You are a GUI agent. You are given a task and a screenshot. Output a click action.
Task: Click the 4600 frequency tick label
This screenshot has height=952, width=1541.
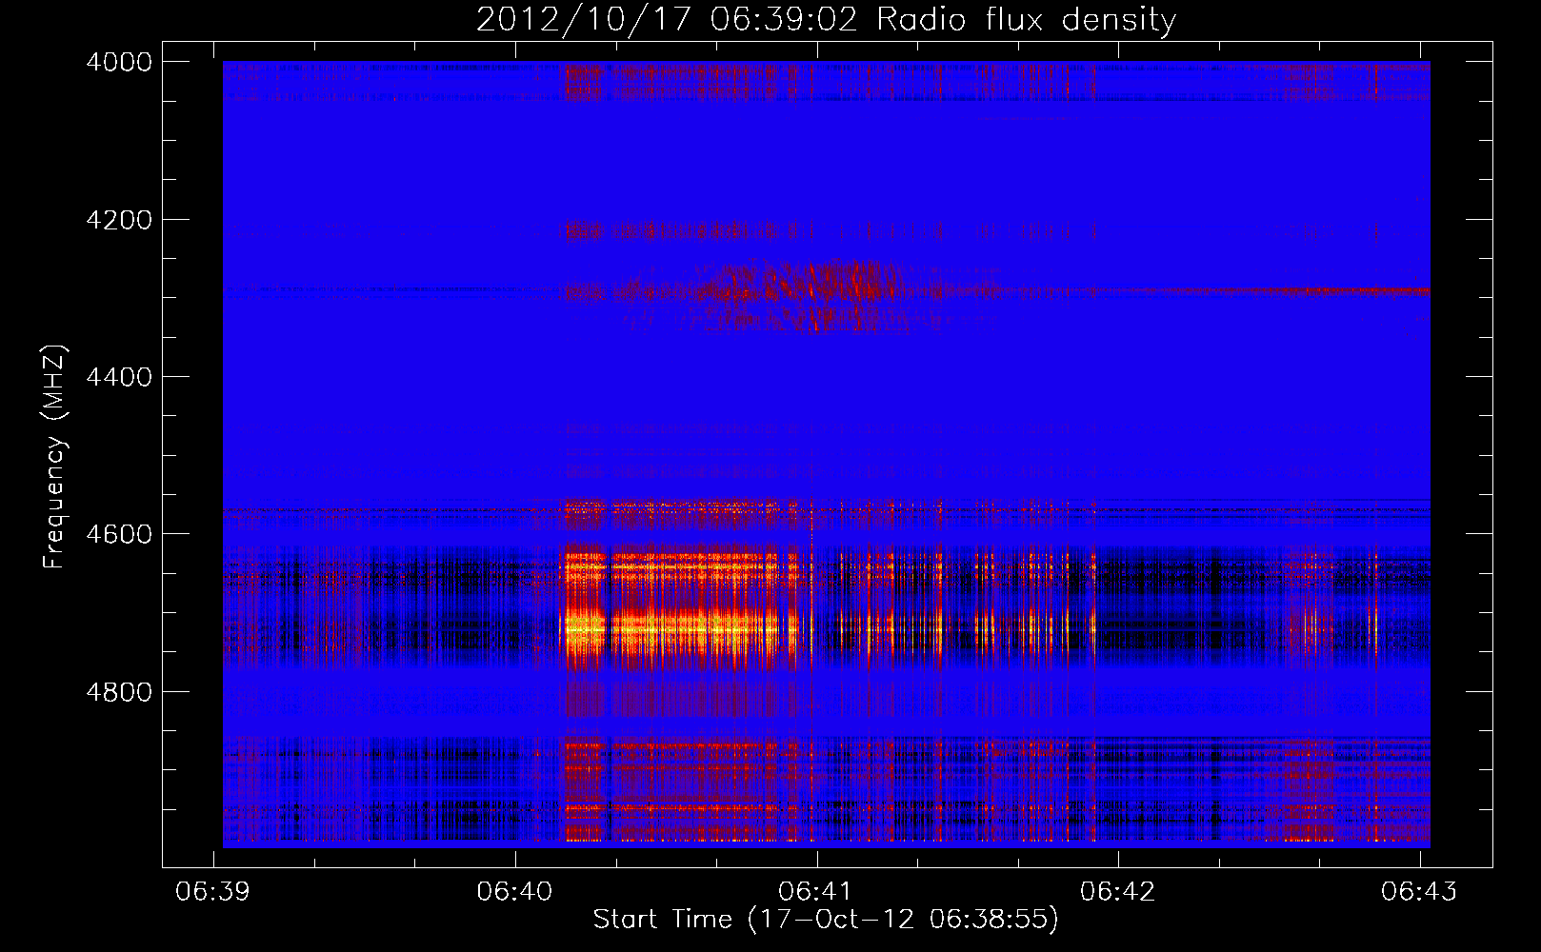tap(119, 534)
